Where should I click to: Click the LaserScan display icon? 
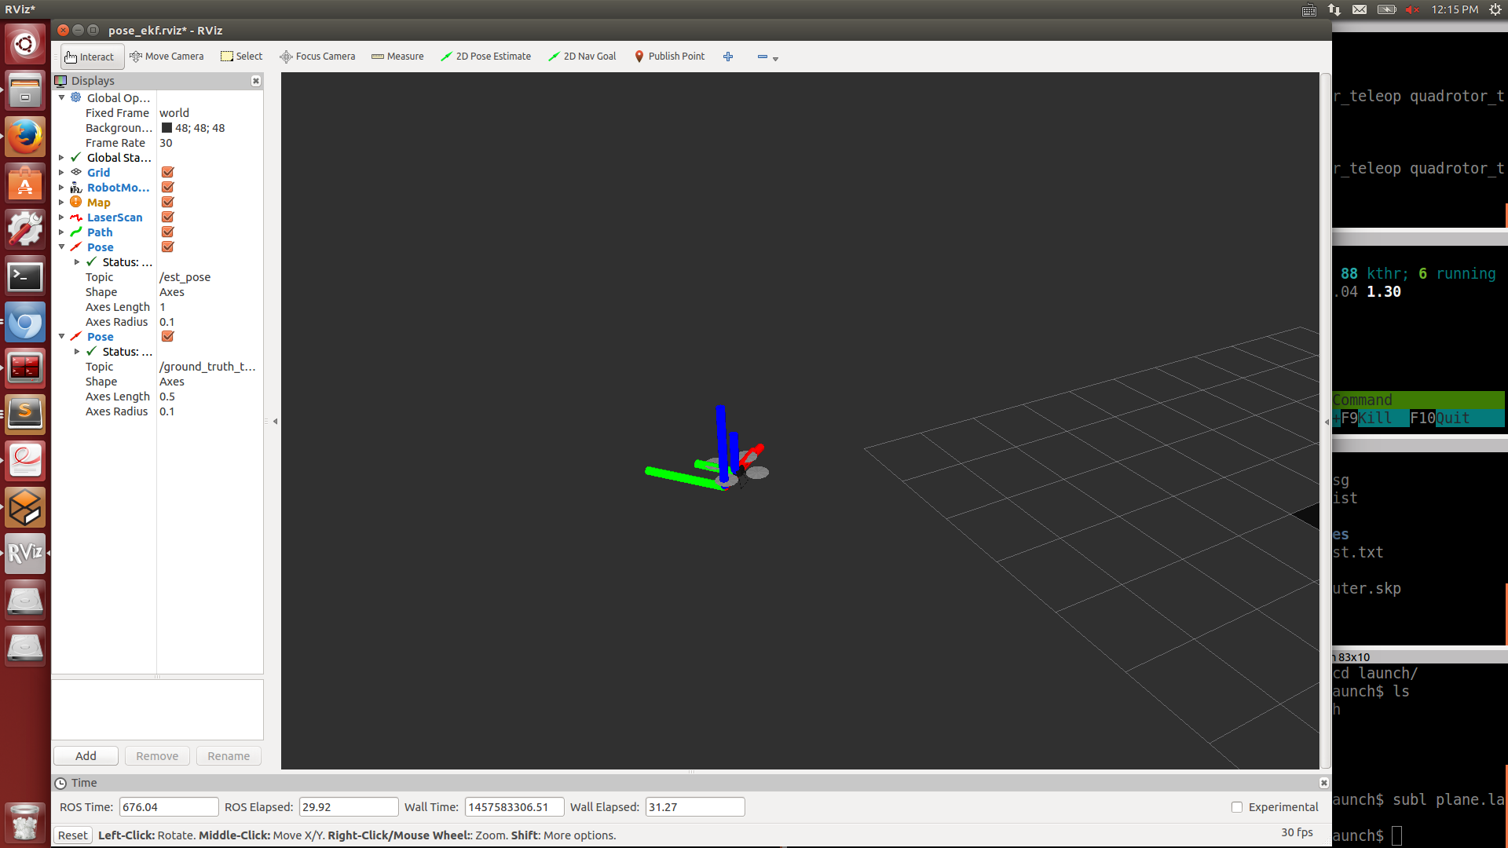point(76,217)
